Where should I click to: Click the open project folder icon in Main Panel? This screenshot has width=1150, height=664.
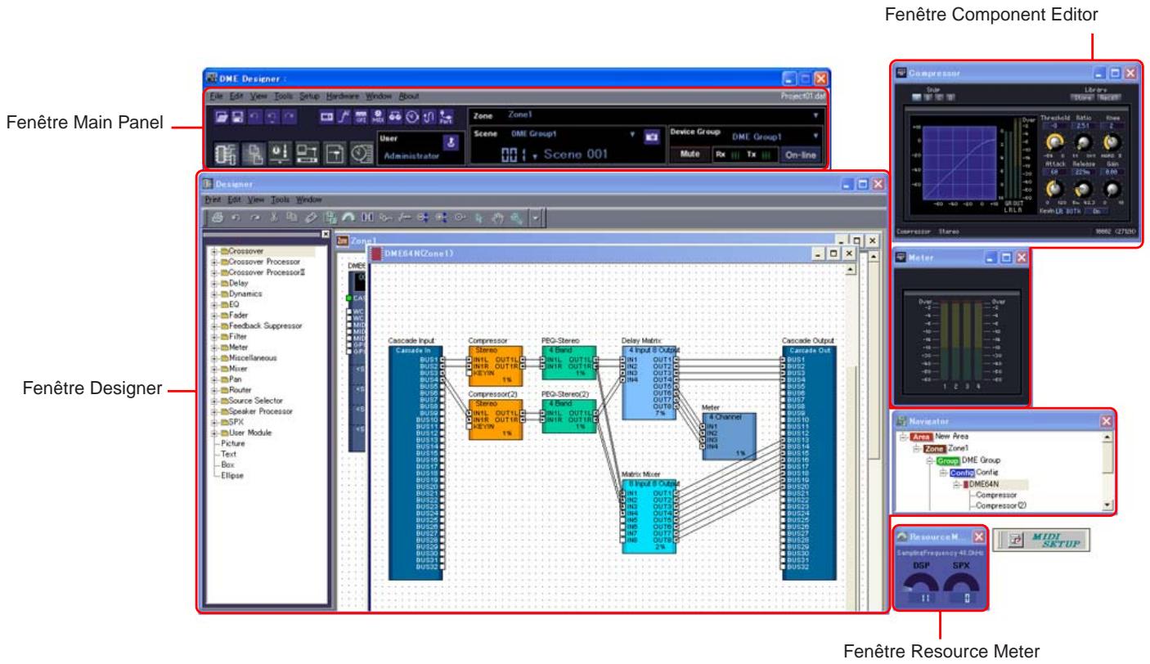tap(221, 117)
